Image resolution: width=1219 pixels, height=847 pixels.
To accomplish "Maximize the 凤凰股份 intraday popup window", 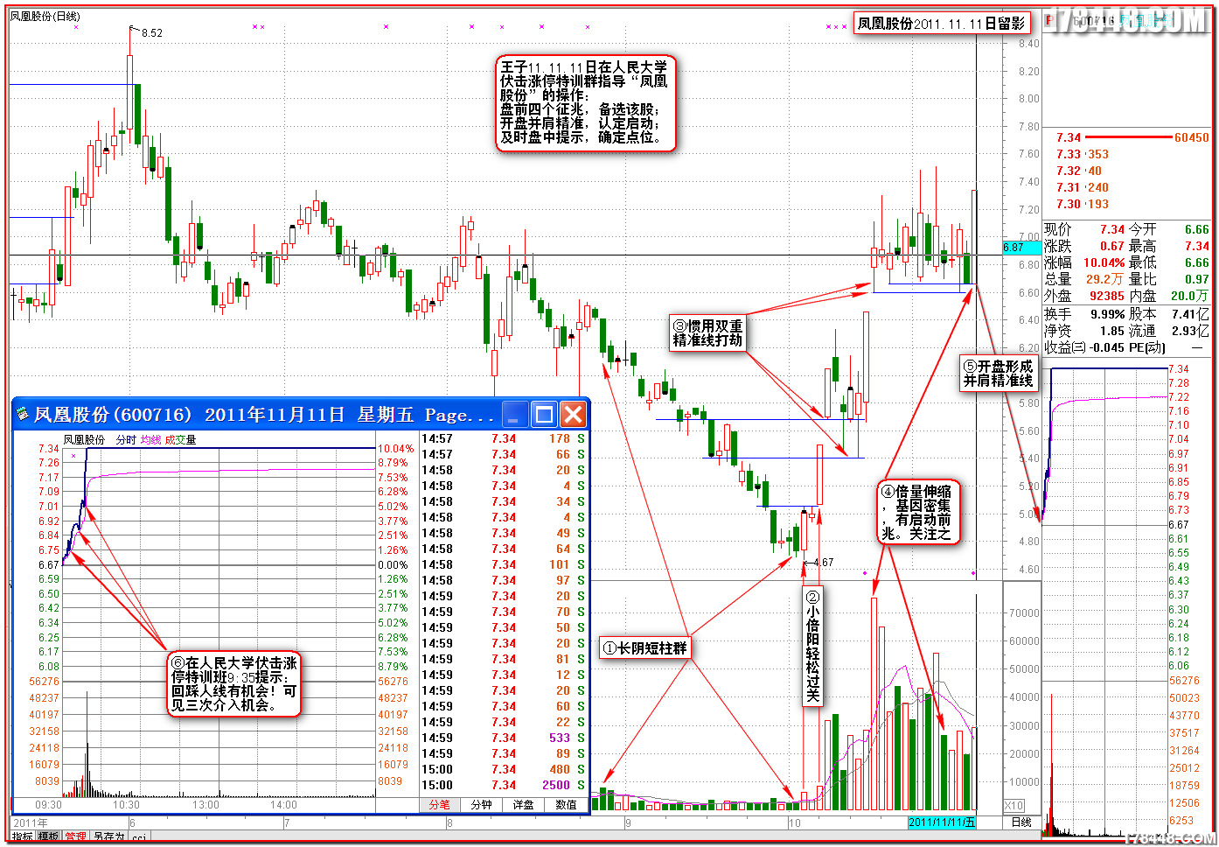I will click(545, 414).
